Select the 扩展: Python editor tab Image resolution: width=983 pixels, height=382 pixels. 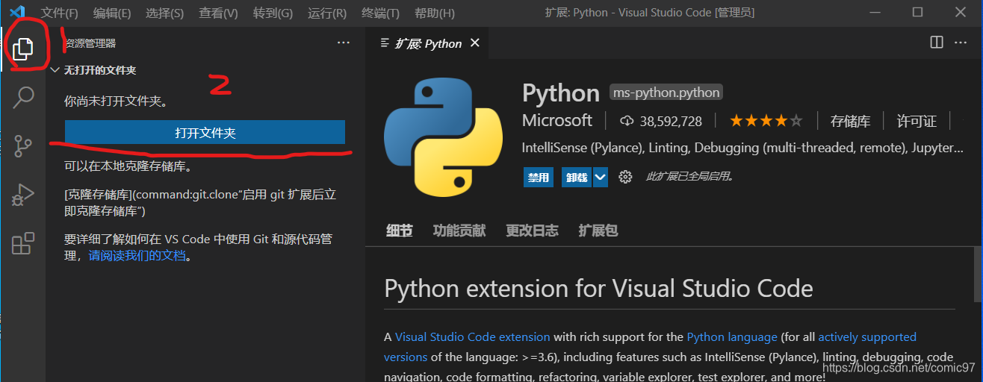(427, 43)
